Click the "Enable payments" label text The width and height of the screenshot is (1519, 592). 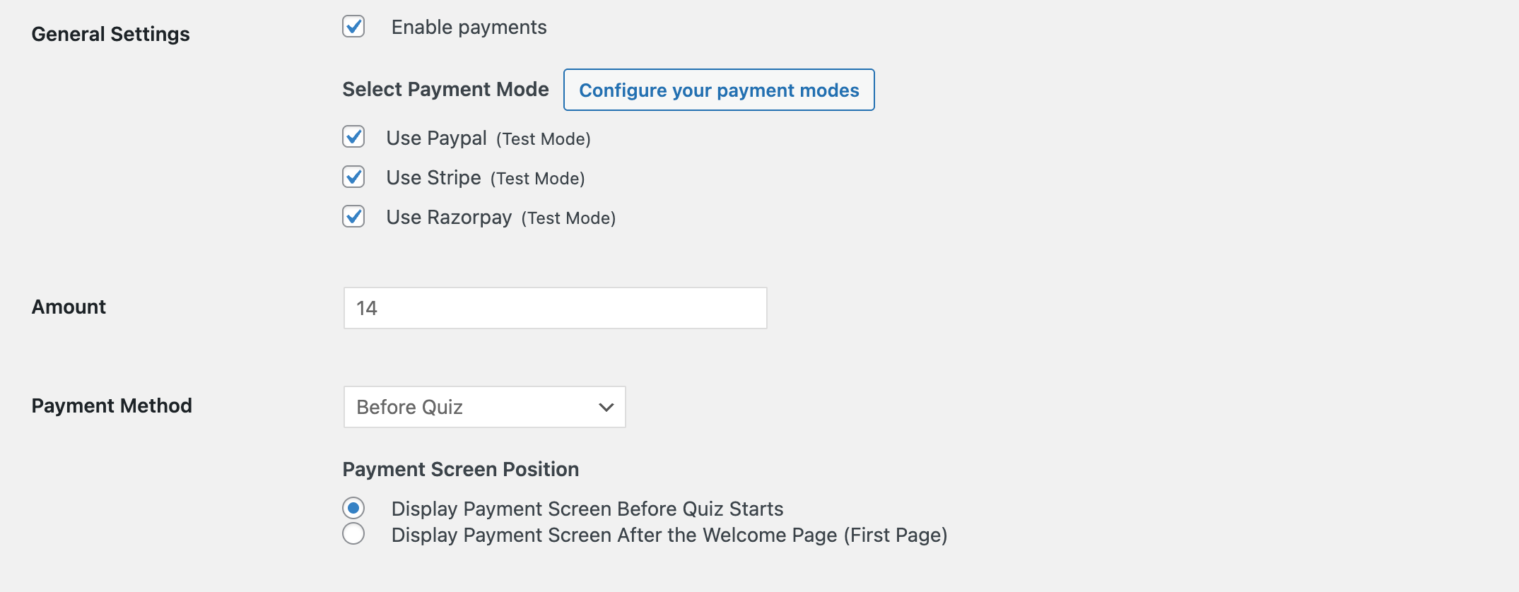[469, 28]
